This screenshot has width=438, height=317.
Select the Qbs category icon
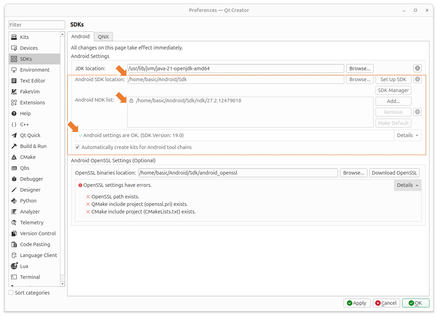pos(14,168)
